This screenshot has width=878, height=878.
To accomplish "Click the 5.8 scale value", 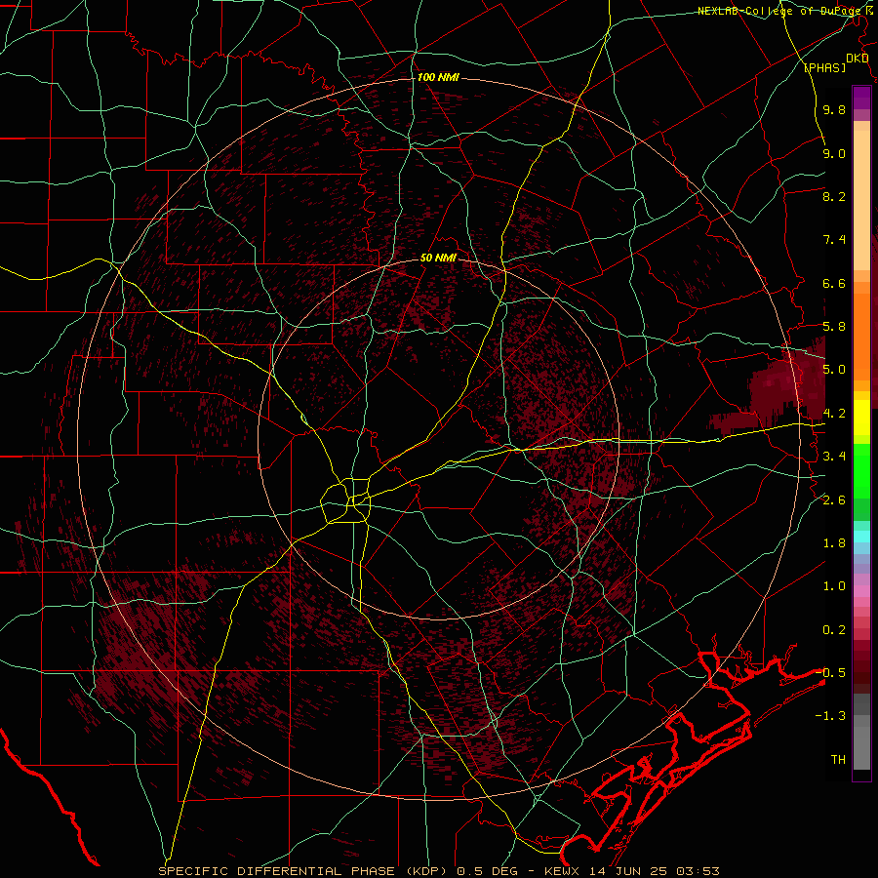I will [834, 327].
